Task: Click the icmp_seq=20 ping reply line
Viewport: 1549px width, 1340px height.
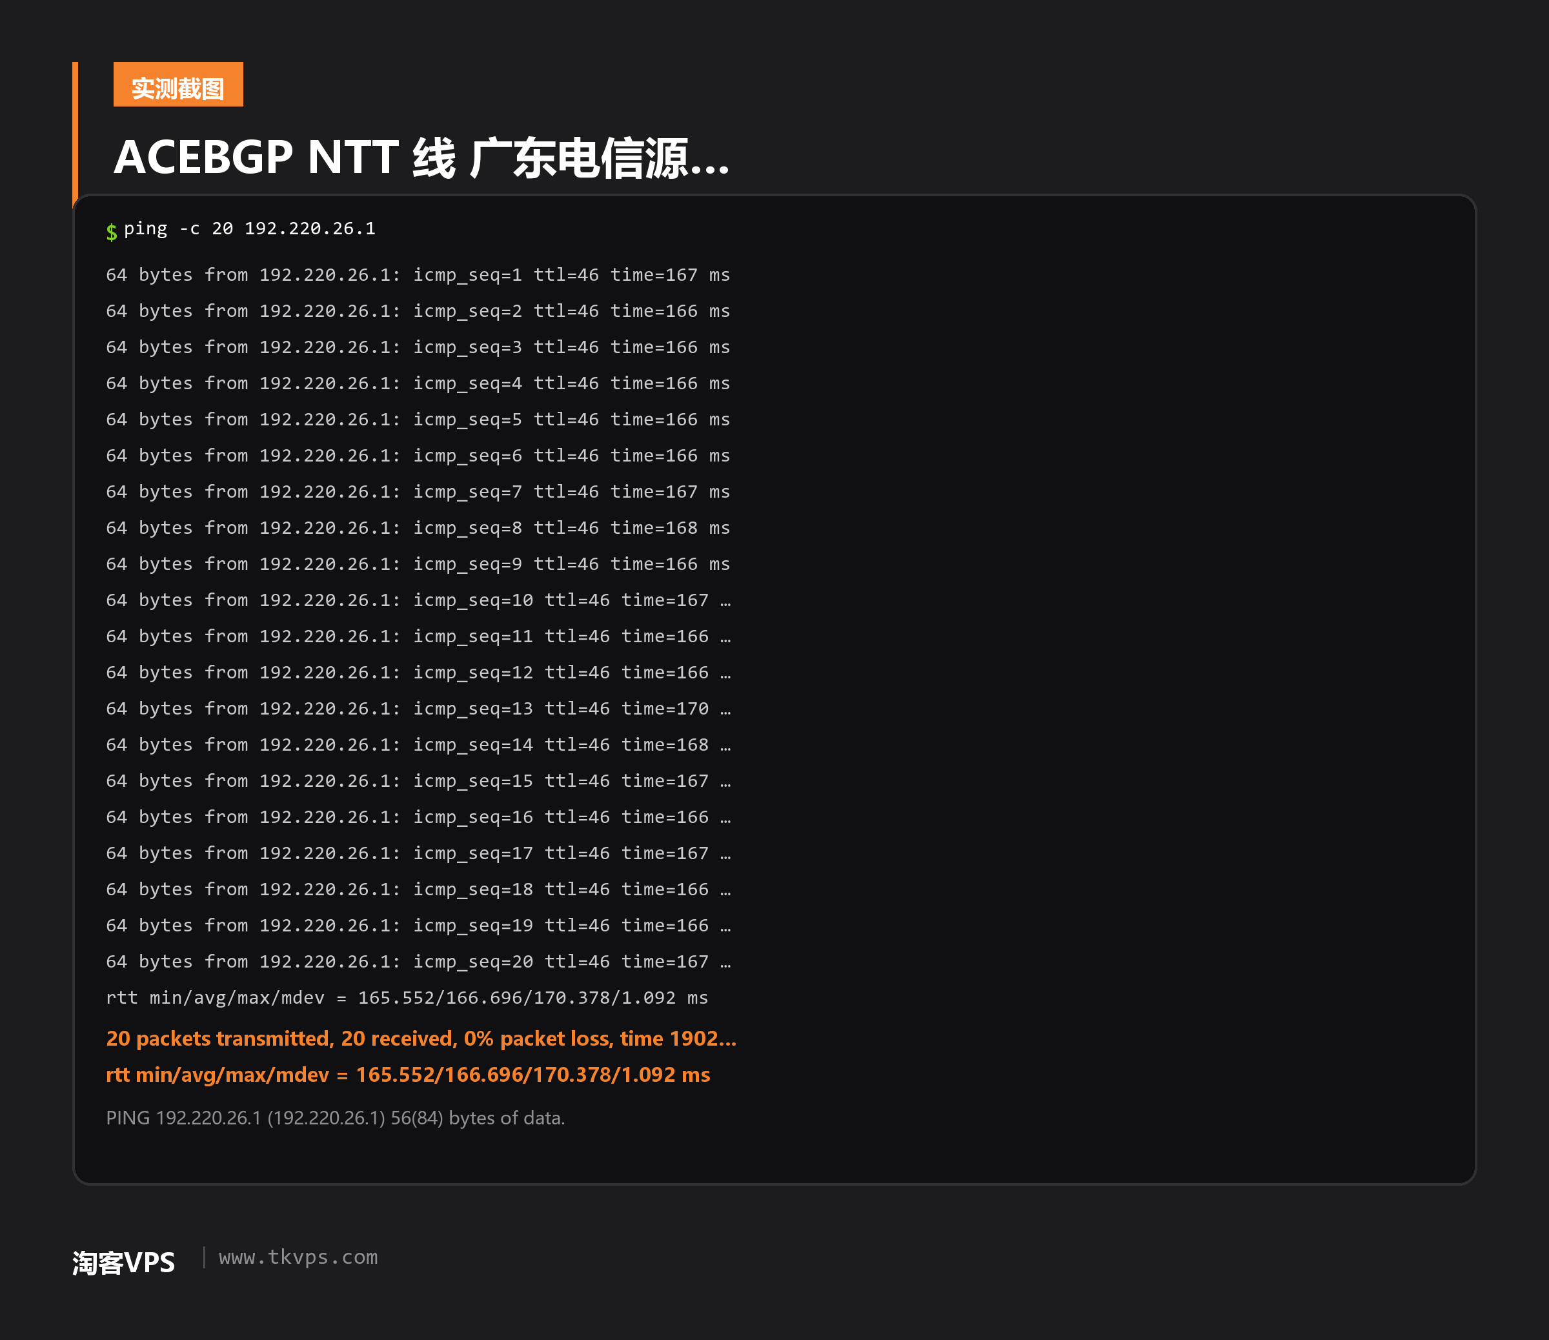Action: pos(419,962)
